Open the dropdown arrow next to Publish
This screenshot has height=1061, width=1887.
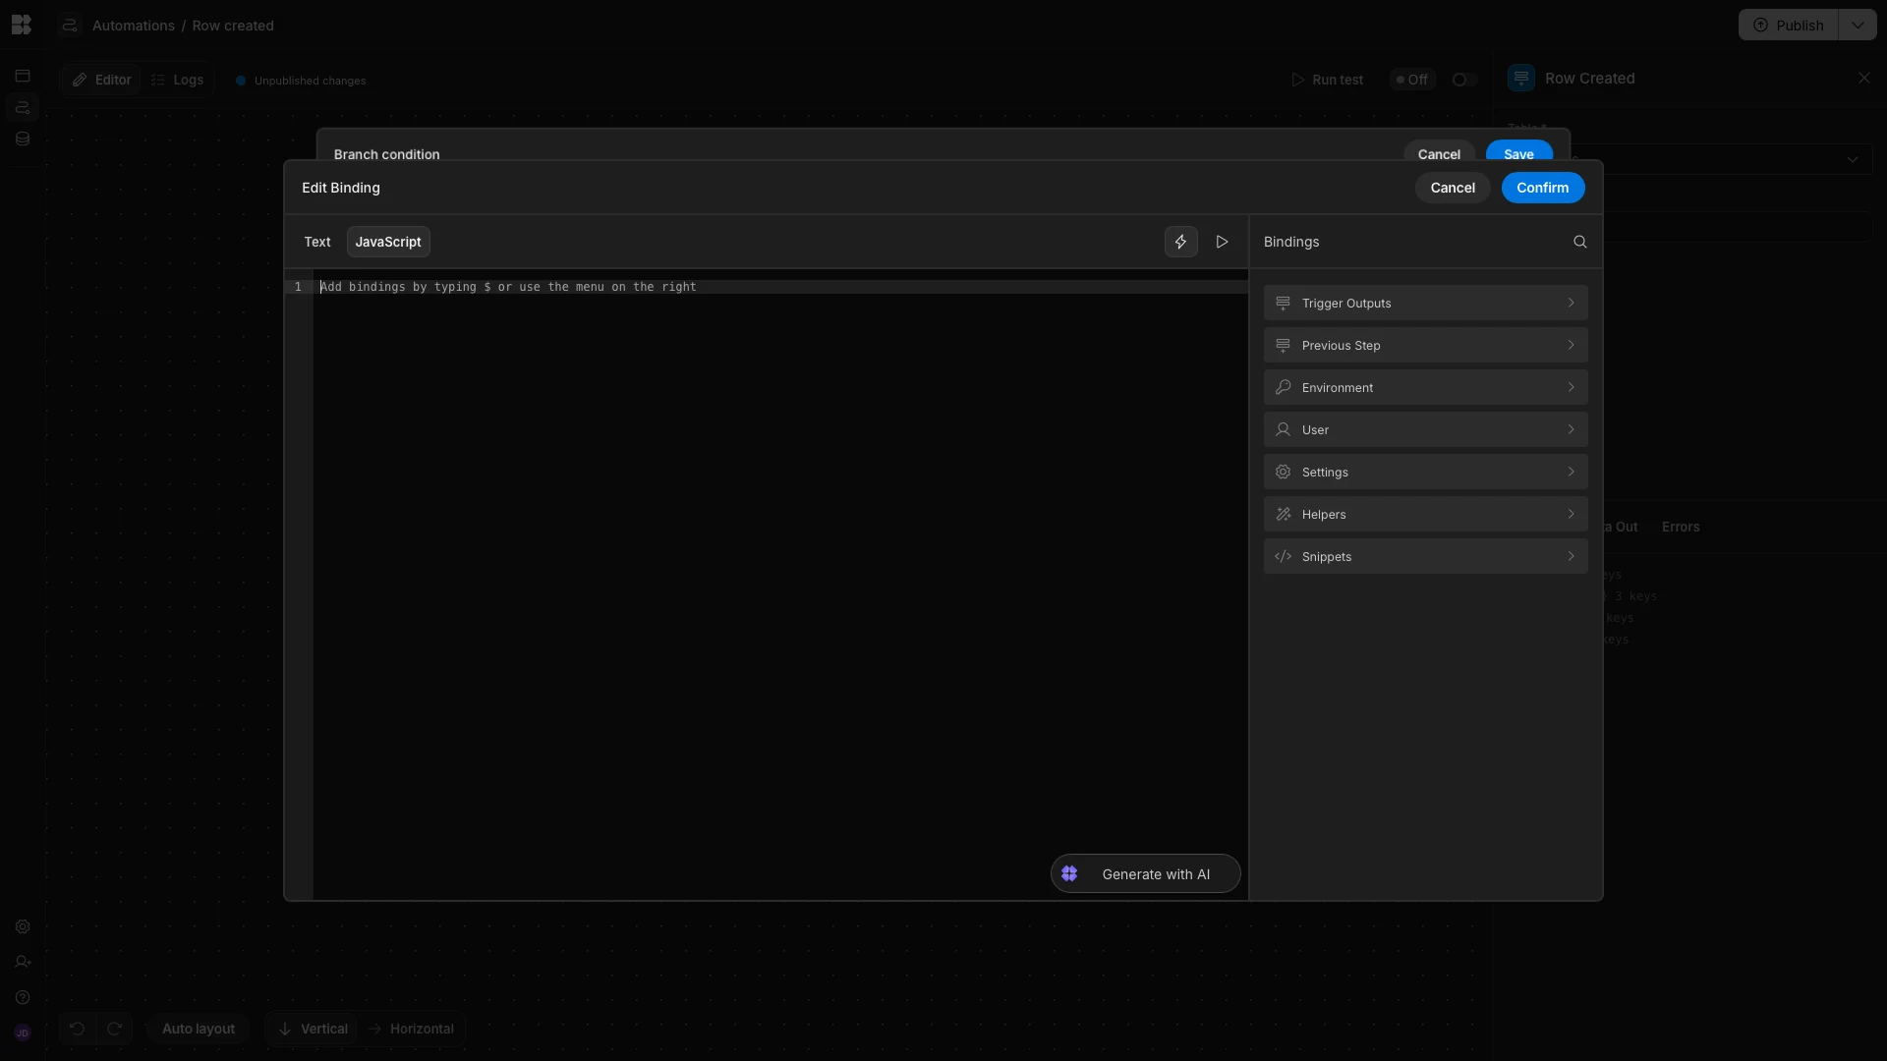click(x=1857, y=26)
